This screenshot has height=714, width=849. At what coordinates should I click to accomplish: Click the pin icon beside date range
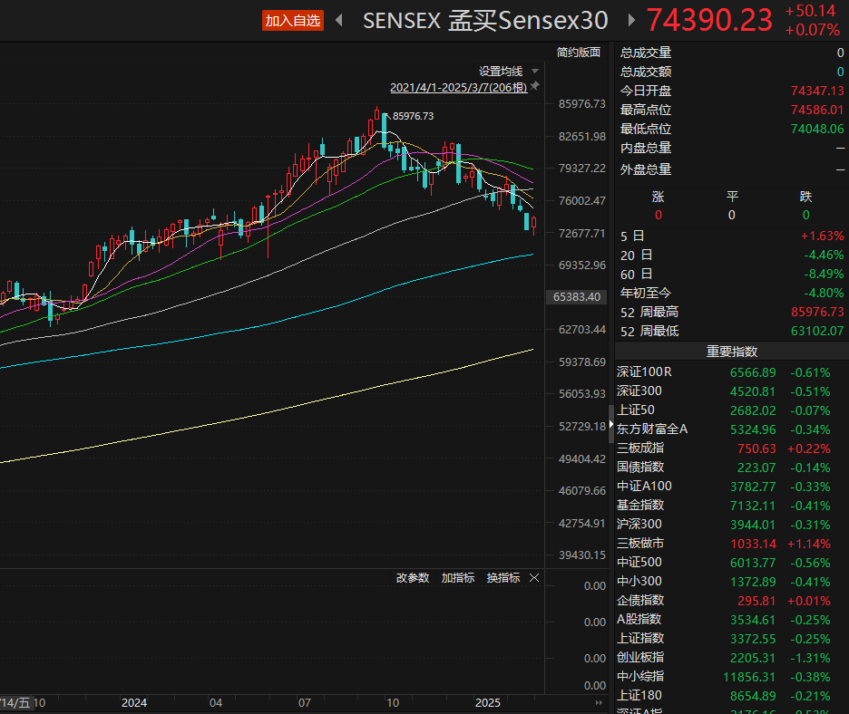click(x=535, y=86)
